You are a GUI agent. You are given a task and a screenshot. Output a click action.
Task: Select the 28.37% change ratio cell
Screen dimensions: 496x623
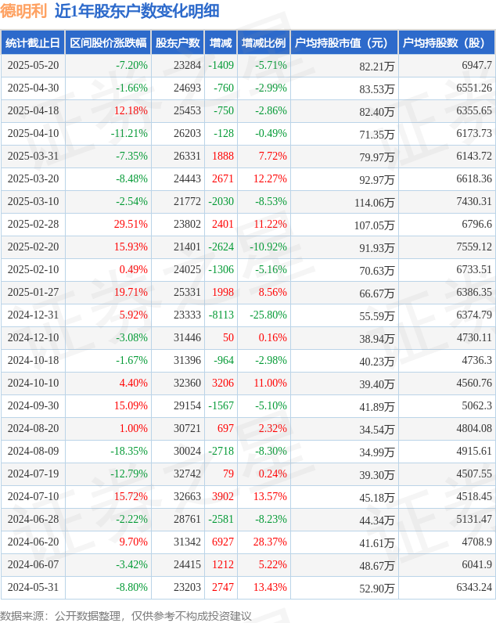coord(270,542)
